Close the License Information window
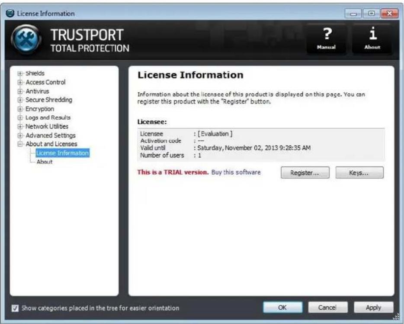The image size is (404, 324). pyautogui.click(x=389, y=13)
